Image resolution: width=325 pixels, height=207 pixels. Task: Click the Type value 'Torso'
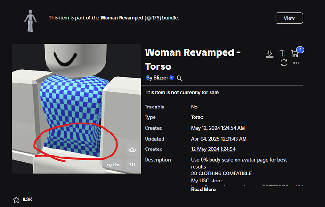tap(197, 117)
